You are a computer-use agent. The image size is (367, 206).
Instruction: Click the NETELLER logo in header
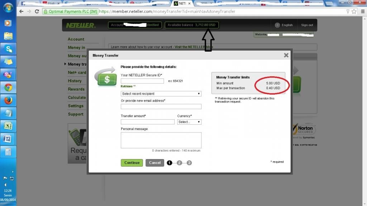(x=81, y=25)
